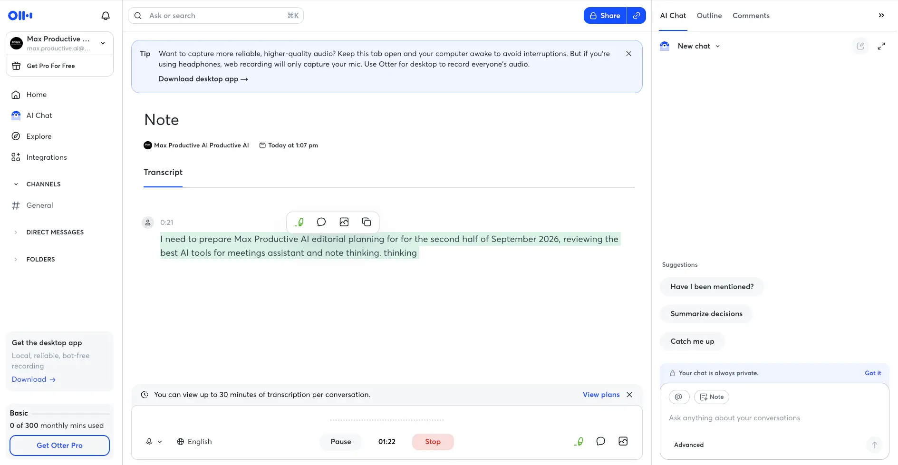Close the 30 minutes transcription notice
This screenshot has height=465, width=898.
point(629,395)
